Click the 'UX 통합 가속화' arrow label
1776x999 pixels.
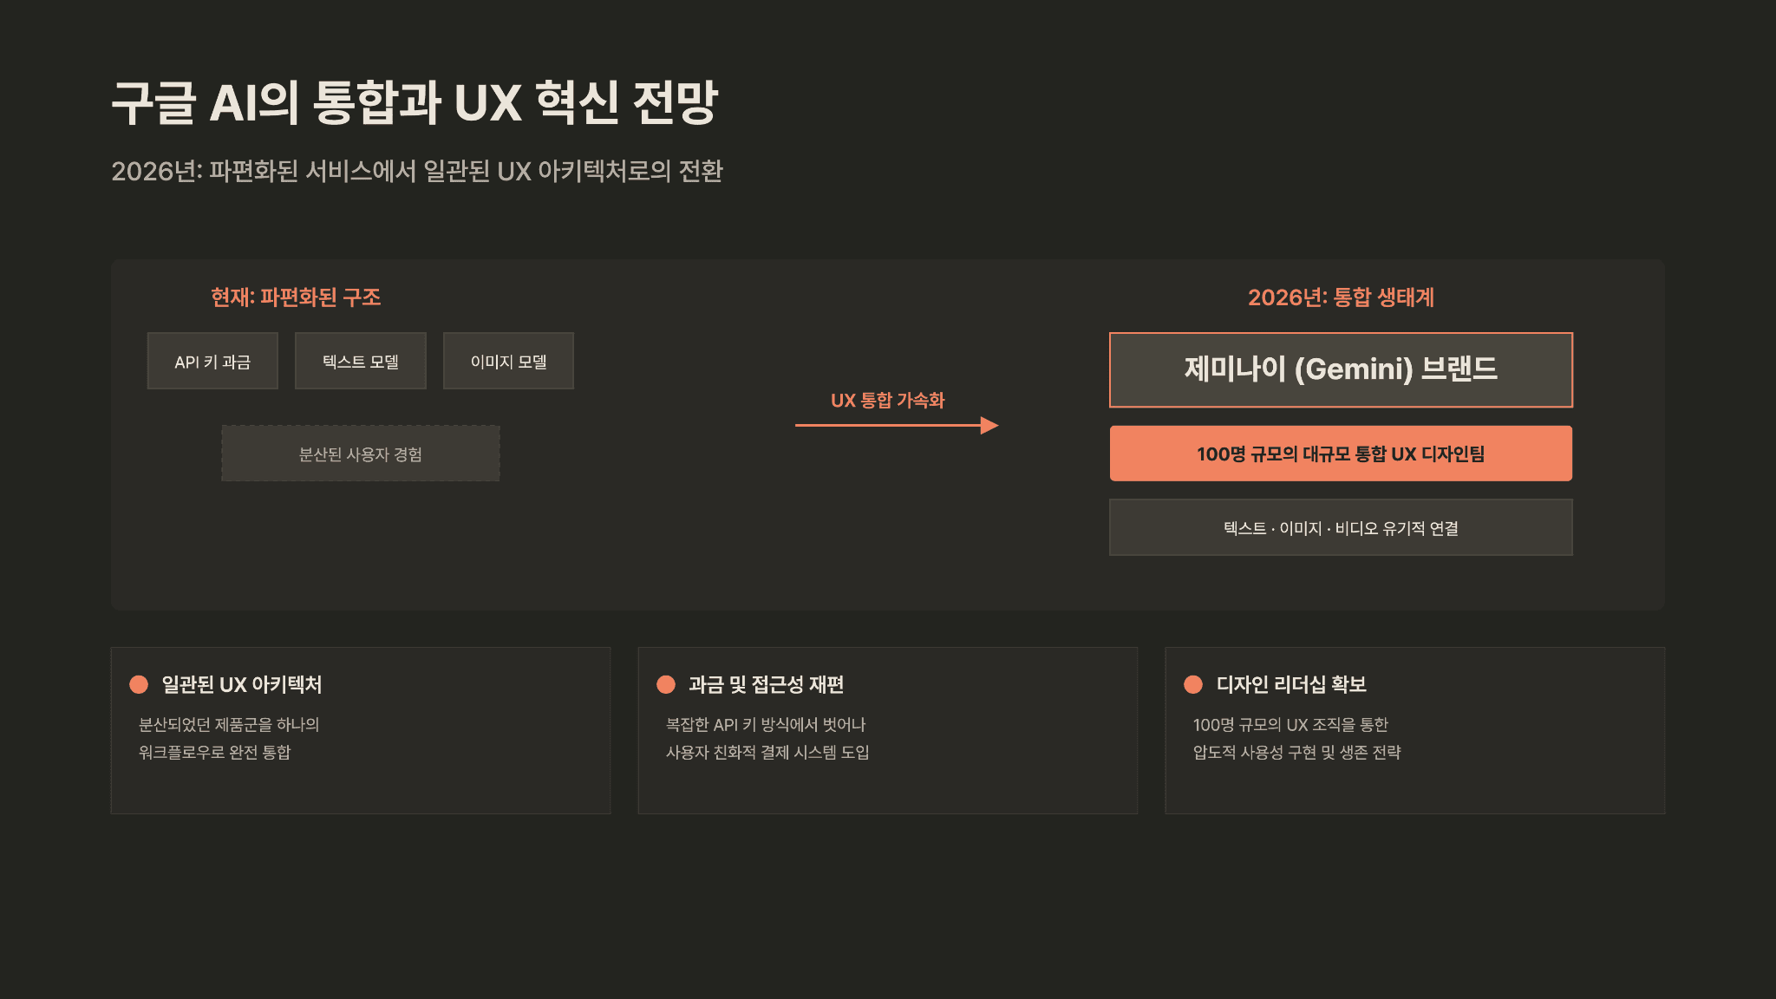(887, 401)
